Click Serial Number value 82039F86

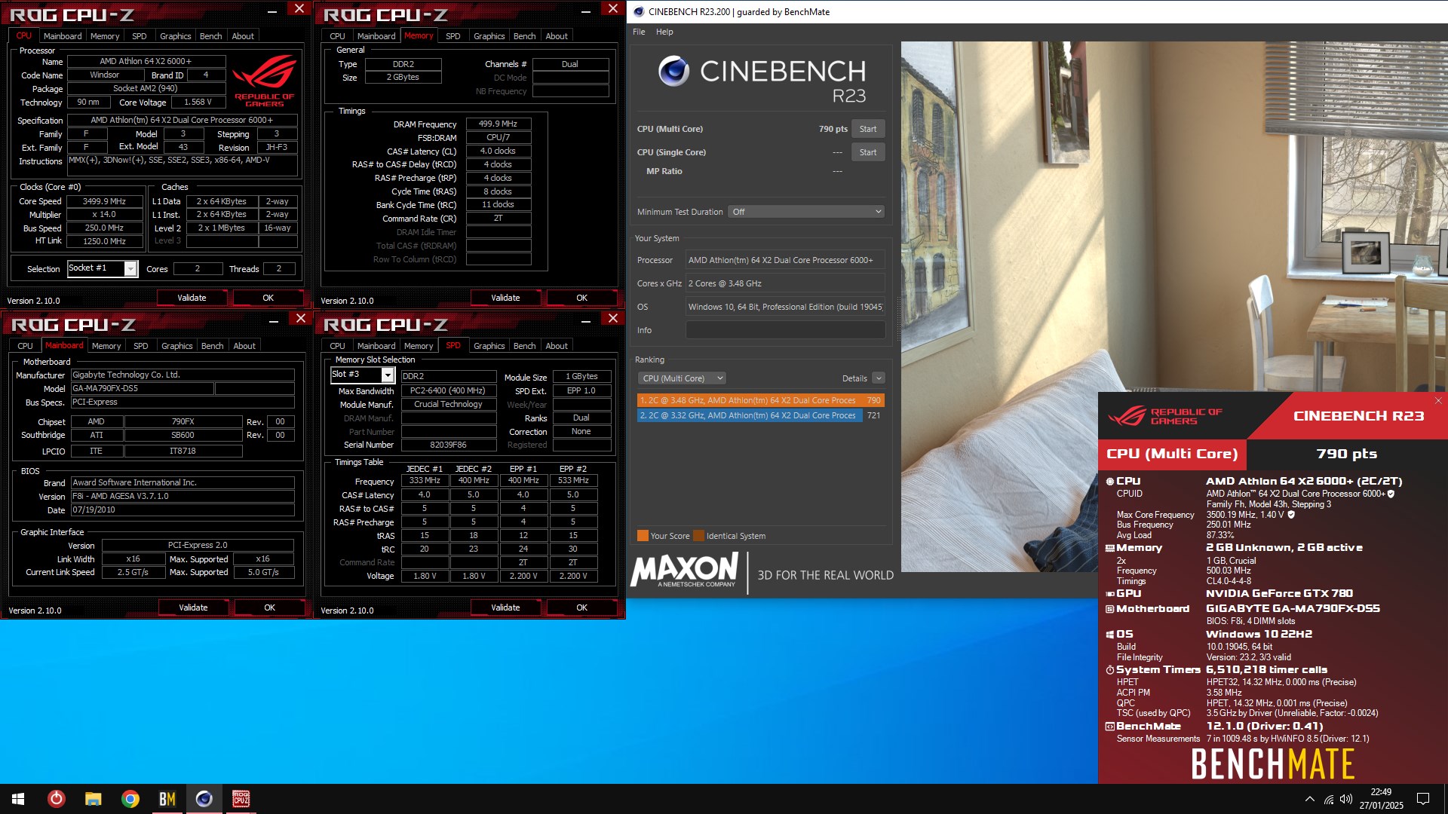[x=448, y=445]
